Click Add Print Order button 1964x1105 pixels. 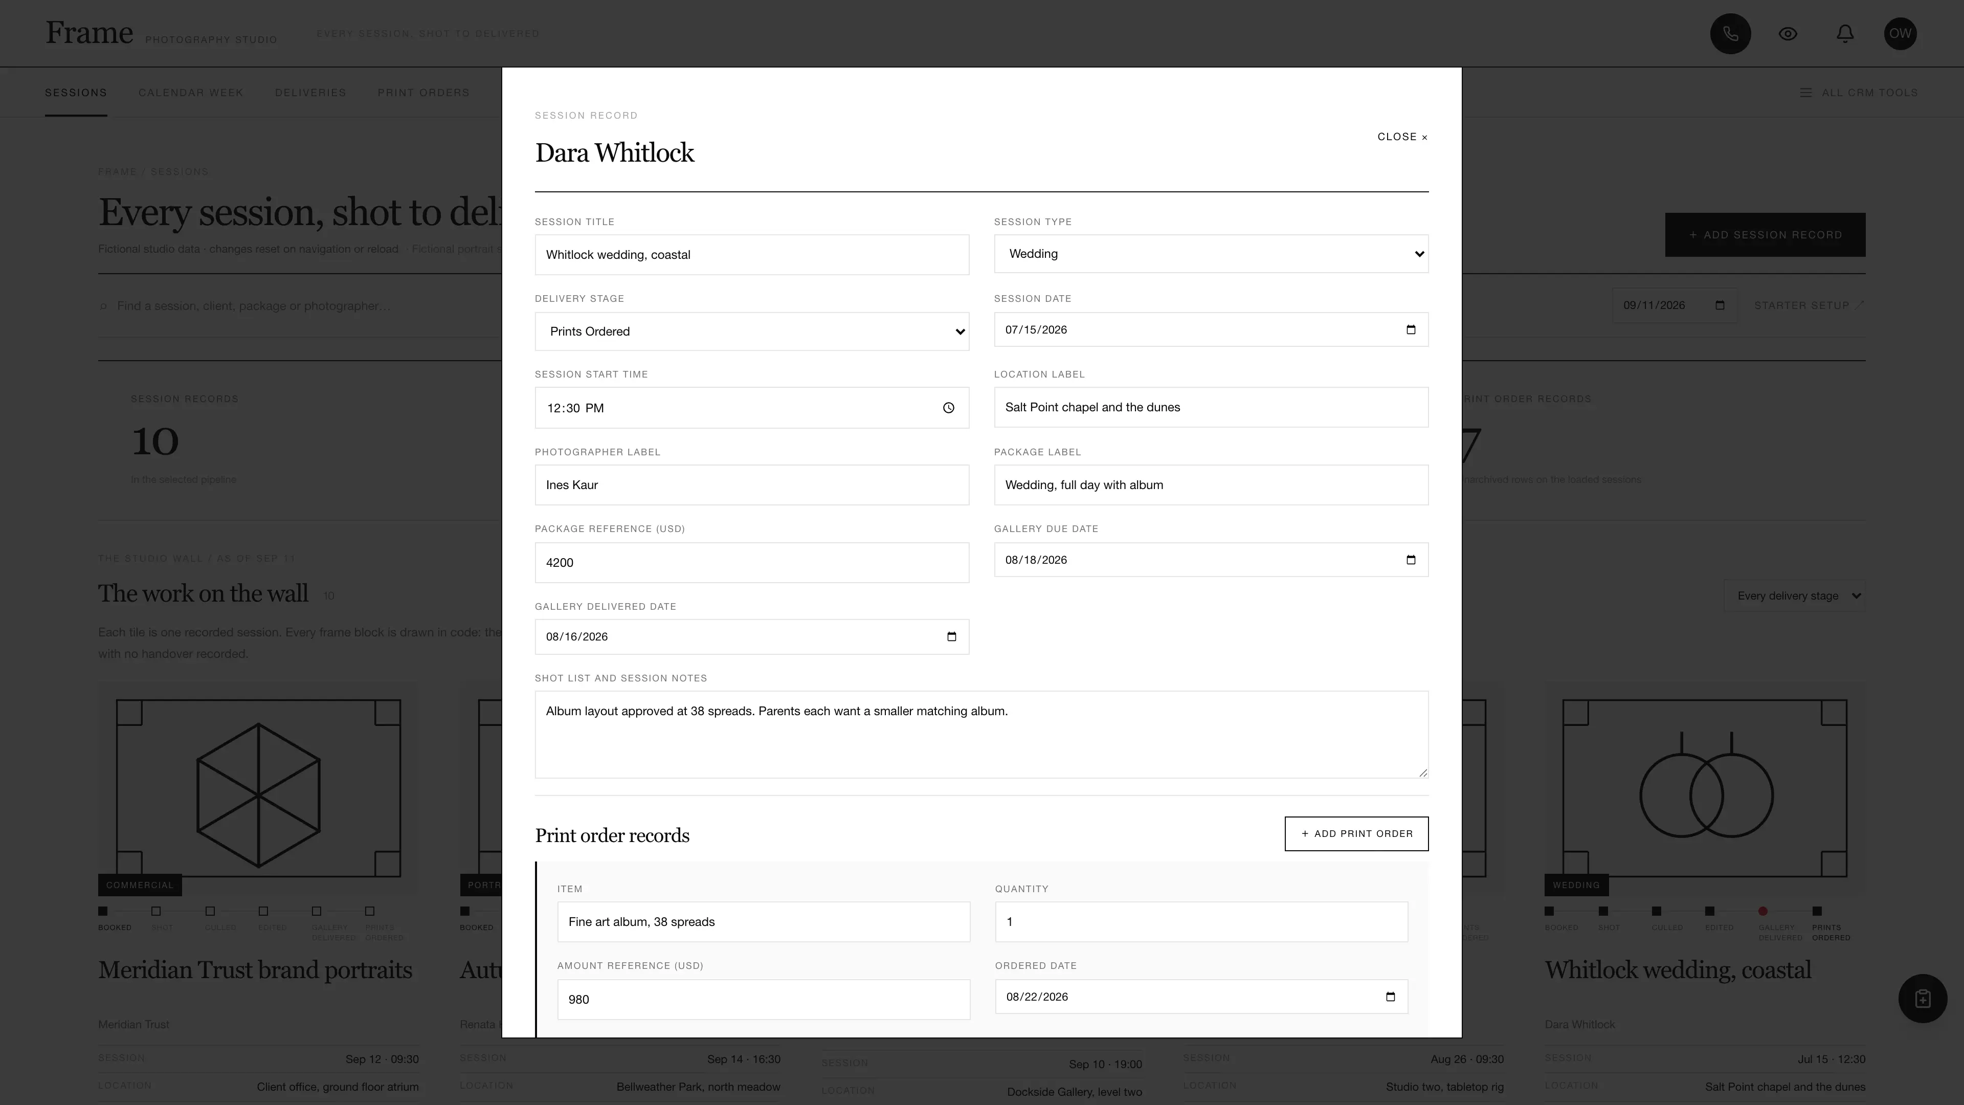click(x=1356, y=833)
